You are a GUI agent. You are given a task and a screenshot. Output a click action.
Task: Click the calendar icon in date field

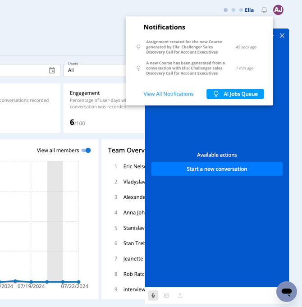pos(52,70)
